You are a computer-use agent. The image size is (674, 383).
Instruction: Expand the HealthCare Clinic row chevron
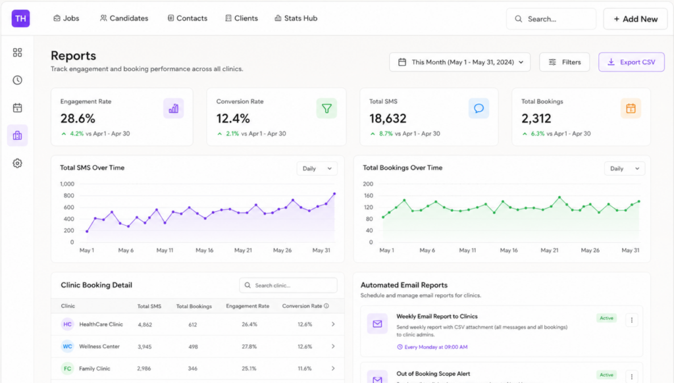(333, 324)
